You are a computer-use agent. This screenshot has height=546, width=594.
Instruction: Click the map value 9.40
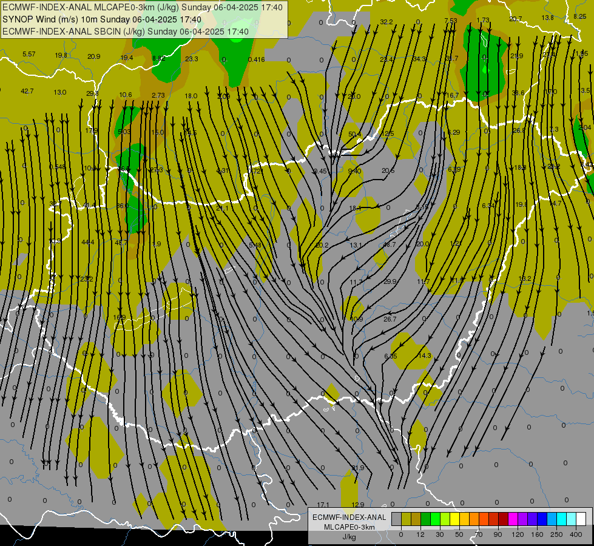tap(354, 171)
